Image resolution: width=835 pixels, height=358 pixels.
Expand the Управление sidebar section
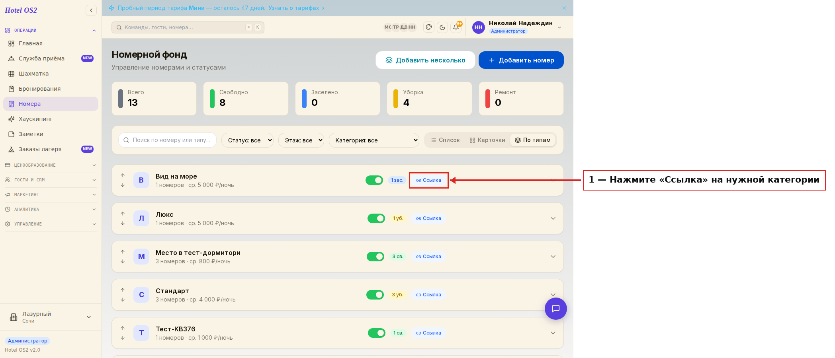51,224
